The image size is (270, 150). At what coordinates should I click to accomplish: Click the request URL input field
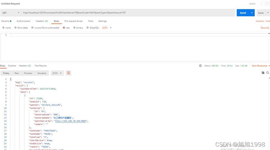[x=128, y=13]
